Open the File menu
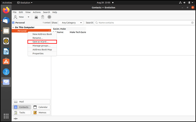196x122 pixels. click(15, 12)
